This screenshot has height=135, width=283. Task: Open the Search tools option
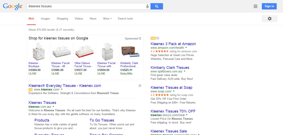[x=125, y=19]
